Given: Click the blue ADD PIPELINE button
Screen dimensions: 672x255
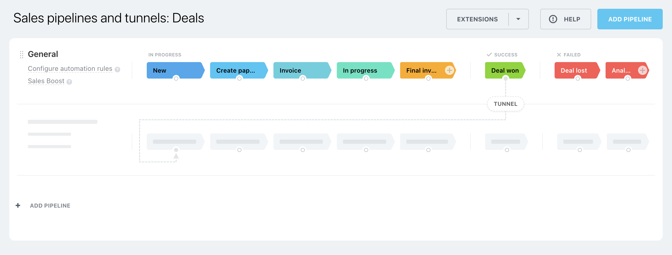Looking at the screenshot, I should [630, 19].
